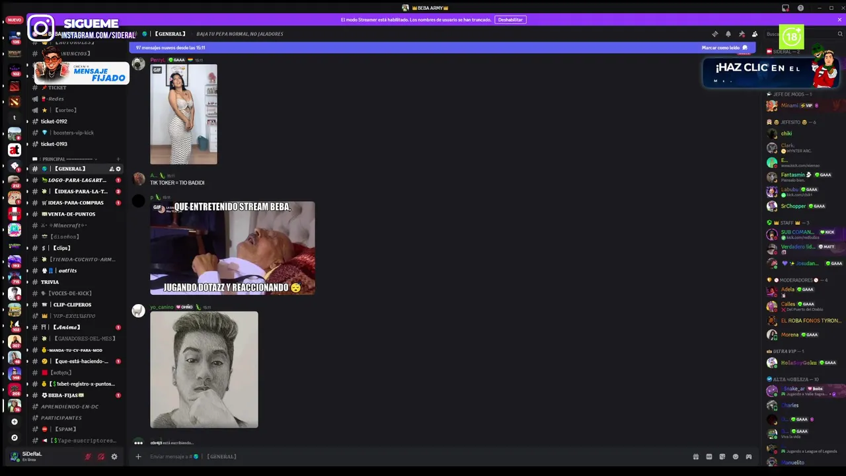Screen dimensions: 846x476
Task: Open boosters-vip-kick channel
Action: click(76, 132)
